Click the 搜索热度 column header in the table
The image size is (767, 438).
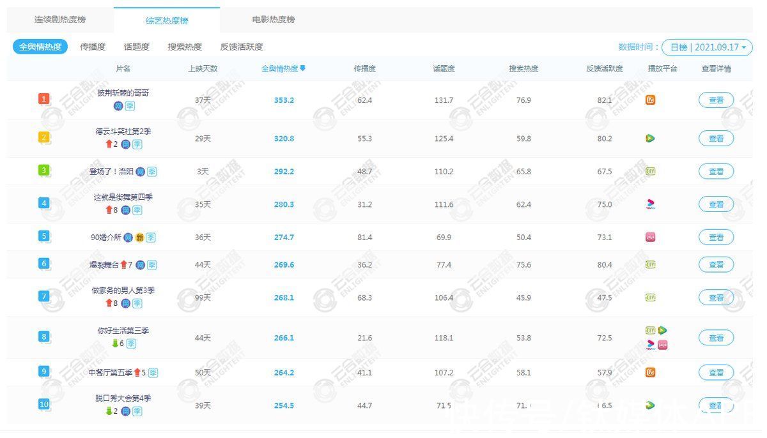[523, 68]
